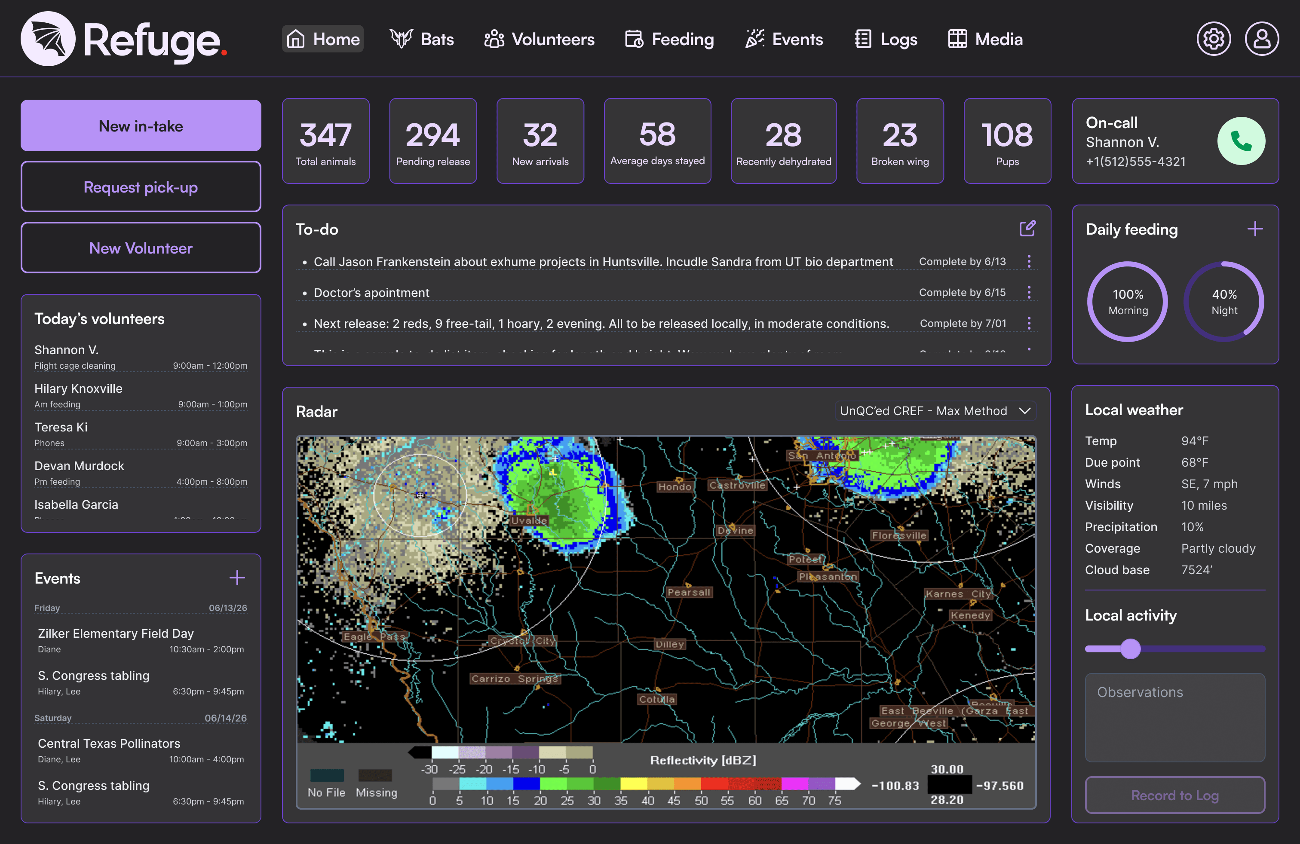This screenshot has height=844, width=1300.
Task: Open options menu for Jason Frankenstein to-do
Action: pos(1029,262)
